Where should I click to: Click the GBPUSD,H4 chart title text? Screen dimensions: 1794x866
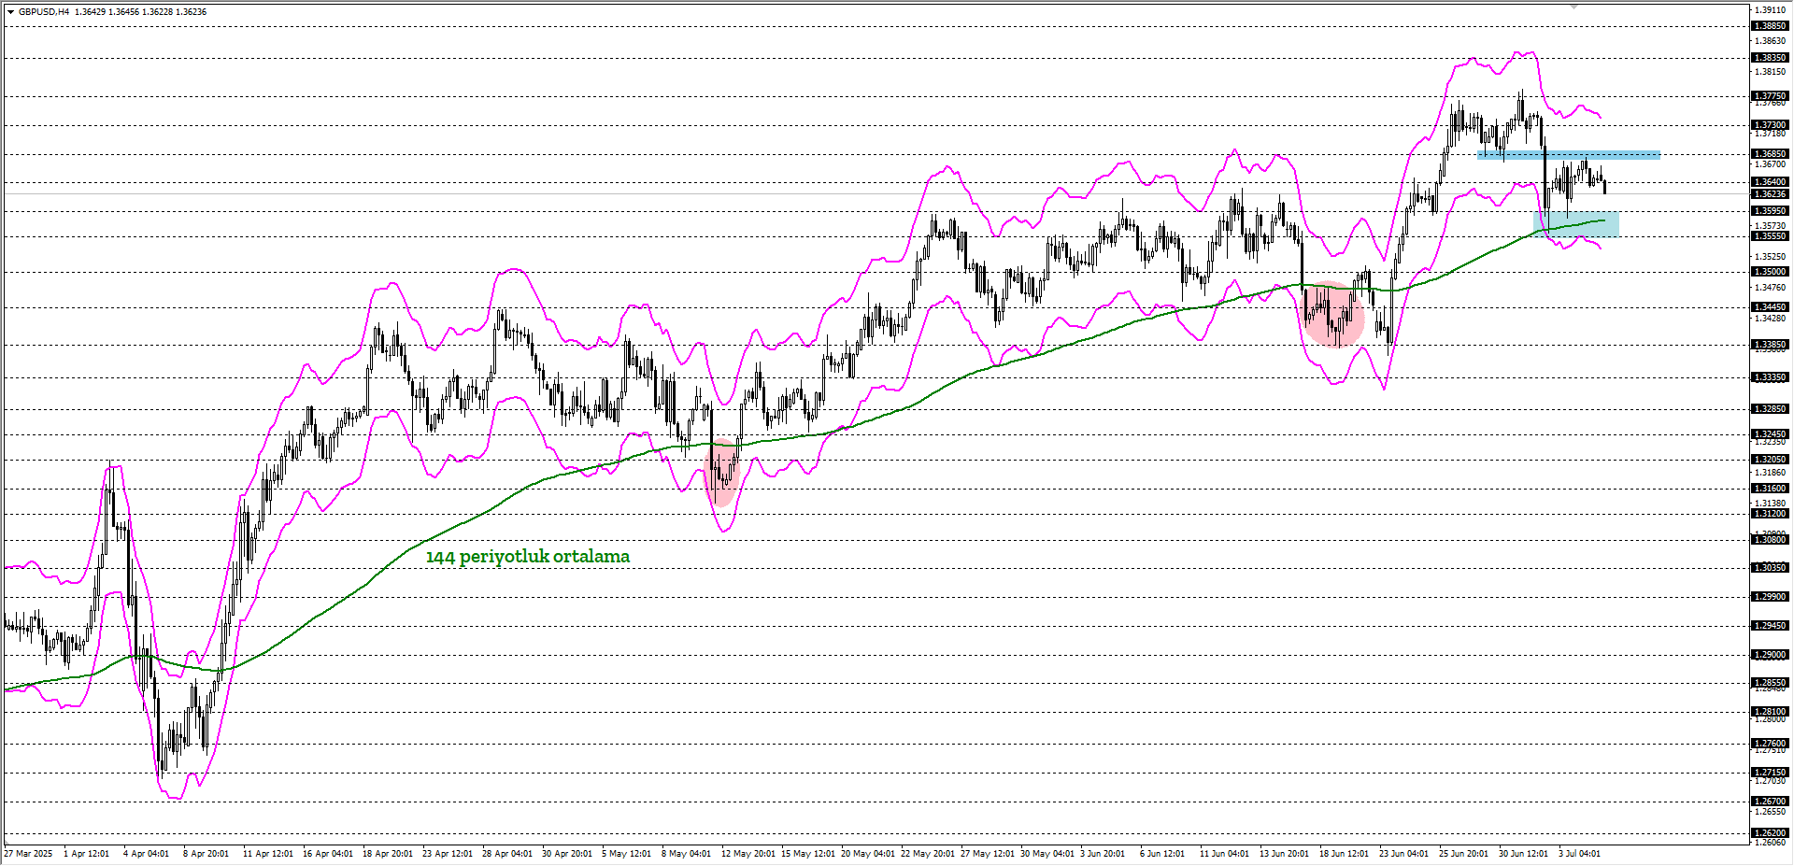point(43,12)
